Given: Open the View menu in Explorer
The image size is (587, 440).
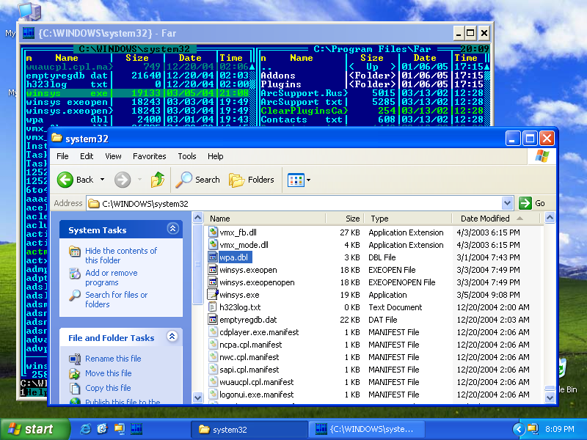Looking at the screenshot, I should point(113,156).
